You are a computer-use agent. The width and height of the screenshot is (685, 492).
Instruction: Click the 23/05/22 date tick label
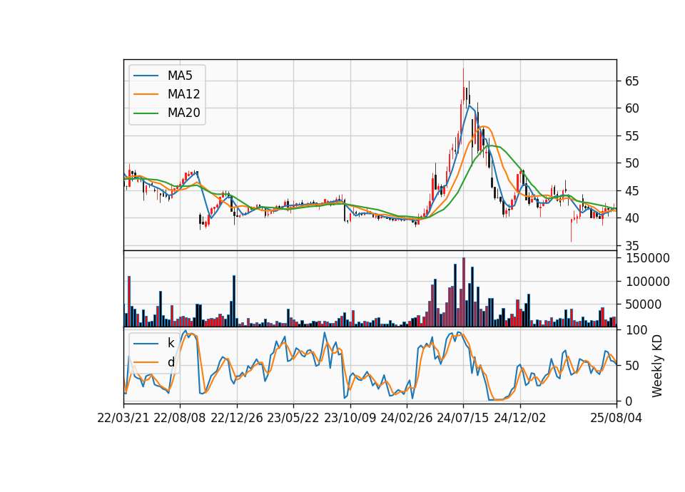[293, 419]
